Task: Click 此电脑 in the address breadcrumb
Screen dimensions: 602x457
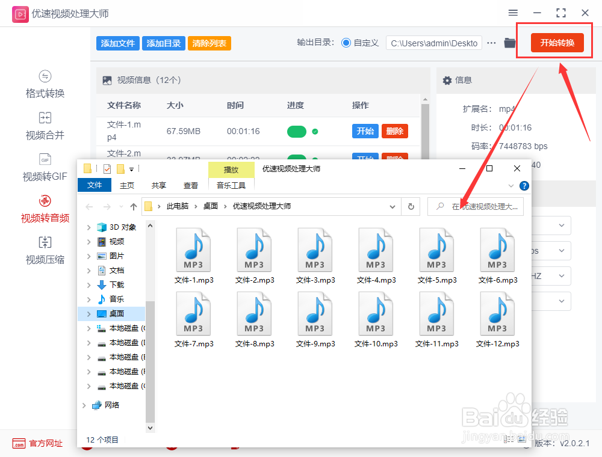Action: 178,206
